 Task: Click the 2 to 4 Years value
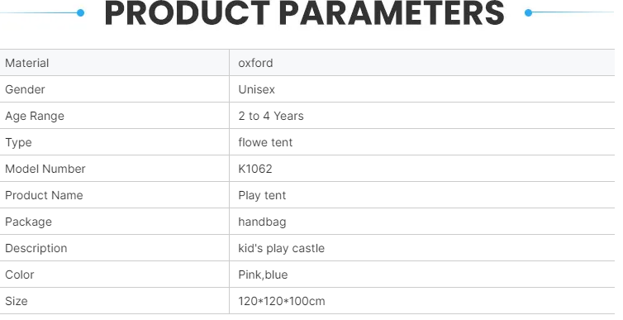click(271, 116)
